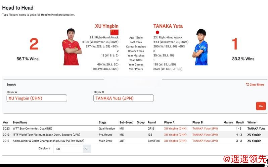This screenshot has height=167, width=268.
Task: Sort table by Winner column header
Action: pos(252,123)
